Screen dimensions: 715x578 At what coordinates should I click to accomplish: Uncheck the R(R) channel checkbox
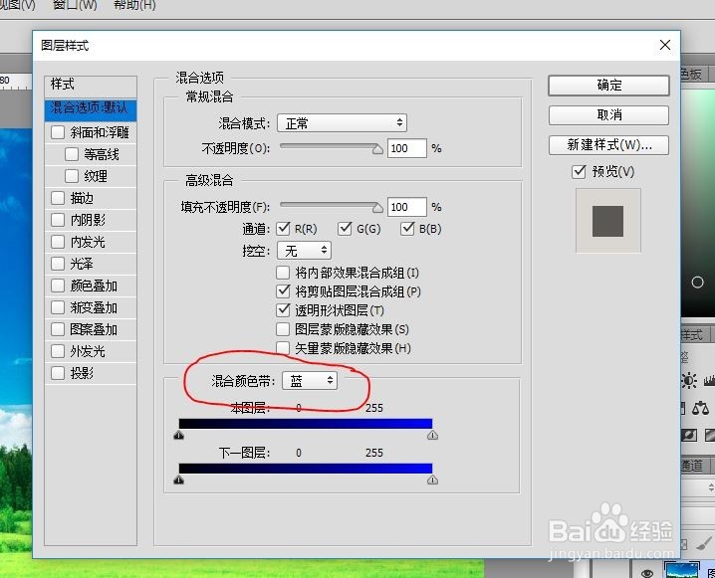click(x=283, y=228)
